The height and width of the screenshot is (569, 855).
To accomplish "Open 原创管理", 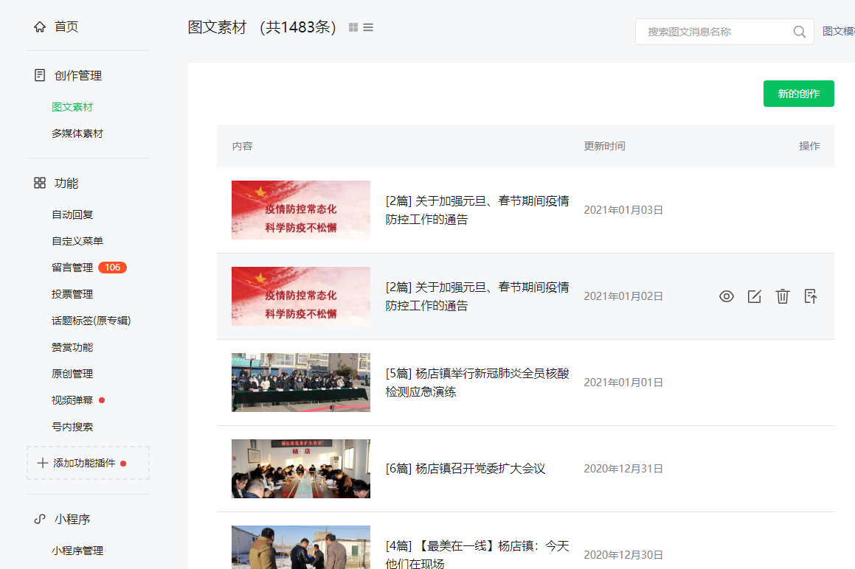I will [72, 374].
